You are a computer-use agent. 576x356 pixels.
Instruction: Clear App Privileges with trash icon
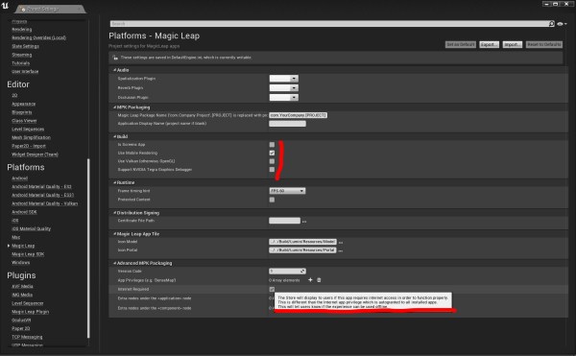point(319,280)
